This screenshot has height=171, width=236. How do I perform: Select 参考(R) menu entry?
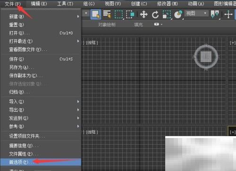[41, 126]
